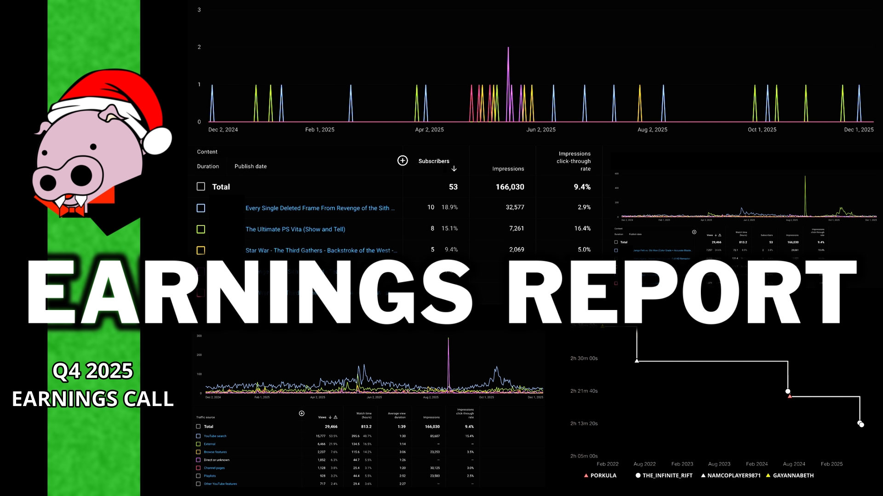Click warning triangle next to Views header
The width and height of the screenshot is (883, 496).
[336, 417]
